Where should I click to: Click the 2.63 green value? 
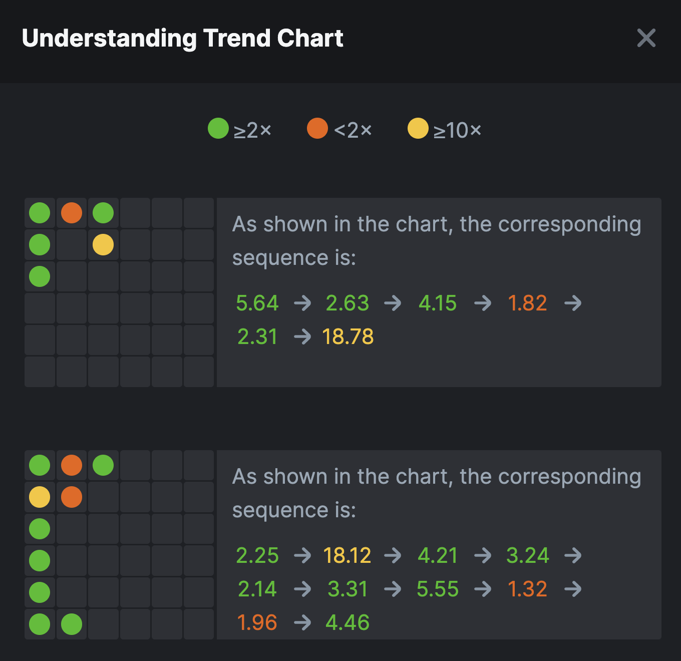[x=348, y=303]
